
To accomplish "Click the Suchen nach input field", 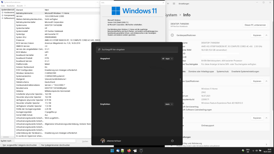I will 45,141.
